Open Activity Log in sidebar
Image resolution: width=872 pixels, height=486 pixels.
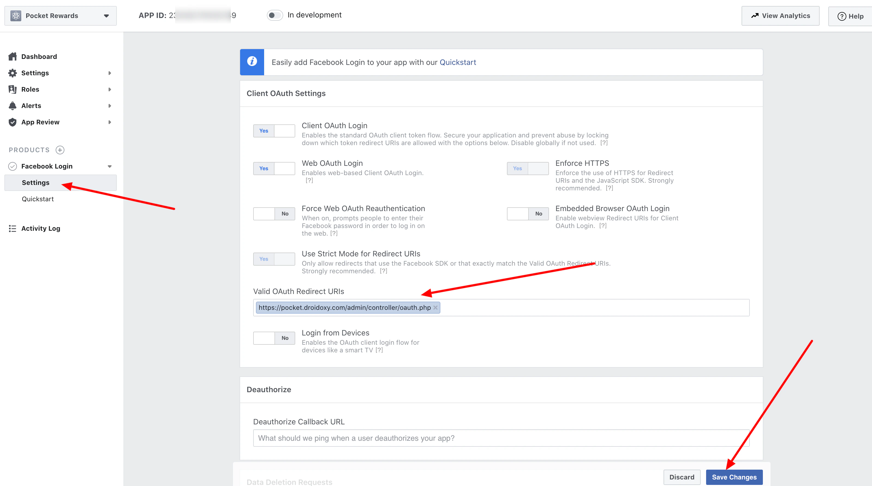tap(41, 229)
